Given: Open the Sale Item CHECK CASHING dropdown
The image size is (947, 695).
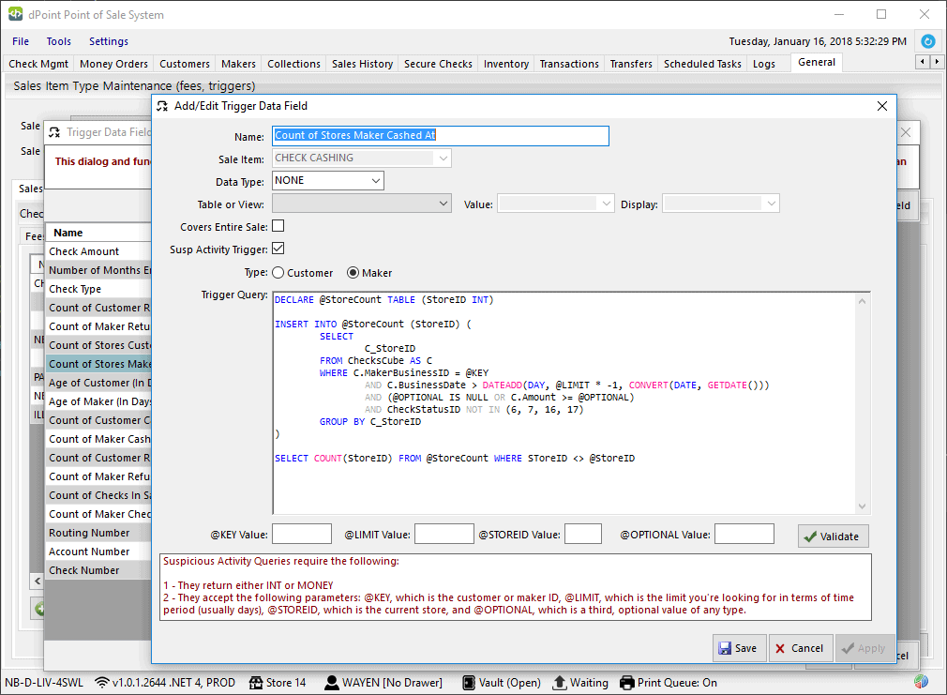Looking at the screenshot, I should tap(443, 159).
